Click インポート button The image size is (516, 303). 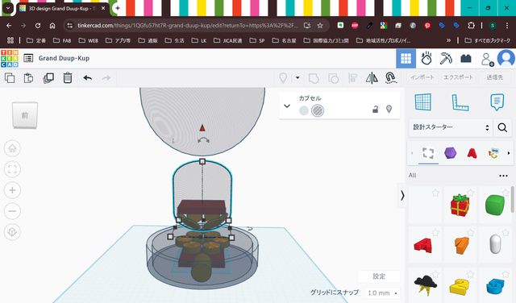click(x=422, y=77)
